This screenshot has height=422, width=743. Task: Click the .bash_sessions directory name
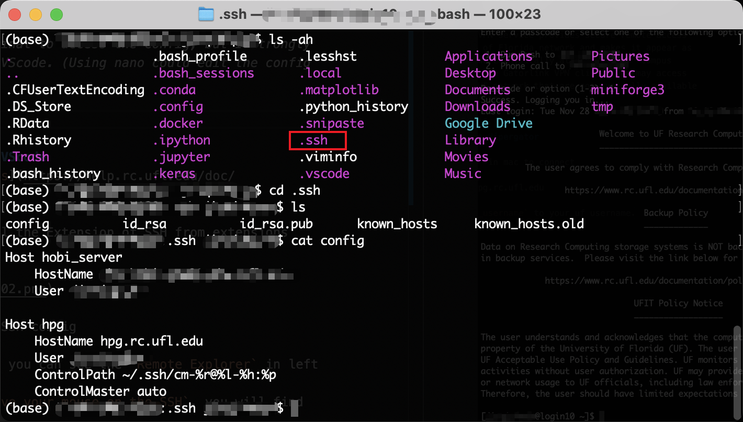coord(204,73)
